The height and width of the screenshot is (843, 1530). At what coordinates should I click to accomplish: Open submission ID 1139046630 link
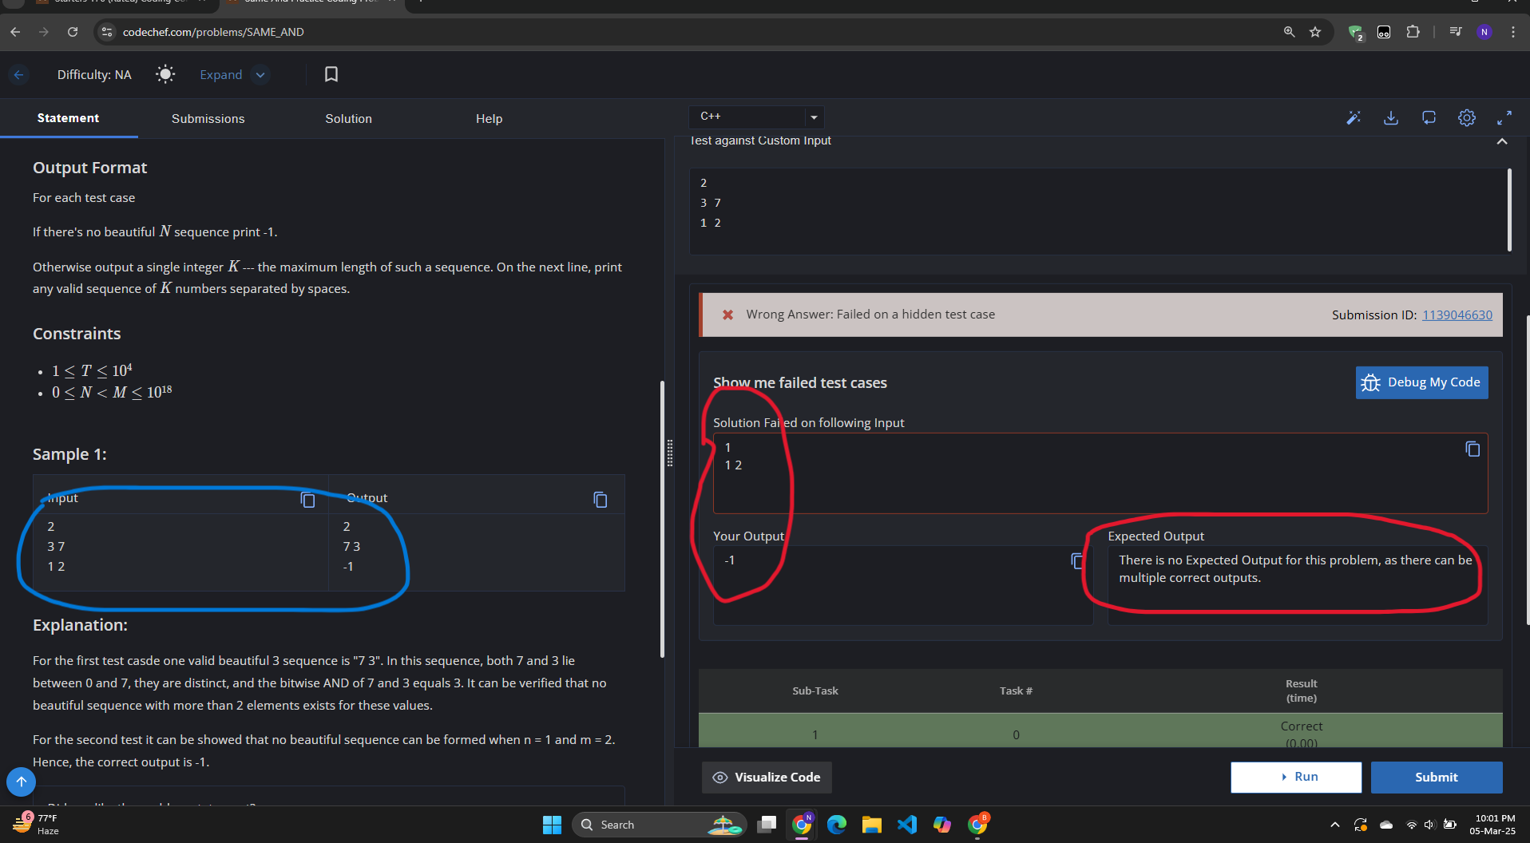tap(1457, 315)
